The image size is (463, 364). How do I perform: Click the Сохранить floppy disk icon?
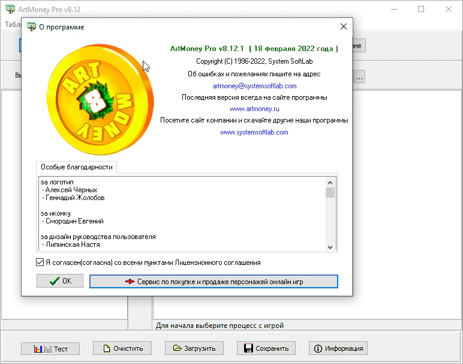click(248, 348)
